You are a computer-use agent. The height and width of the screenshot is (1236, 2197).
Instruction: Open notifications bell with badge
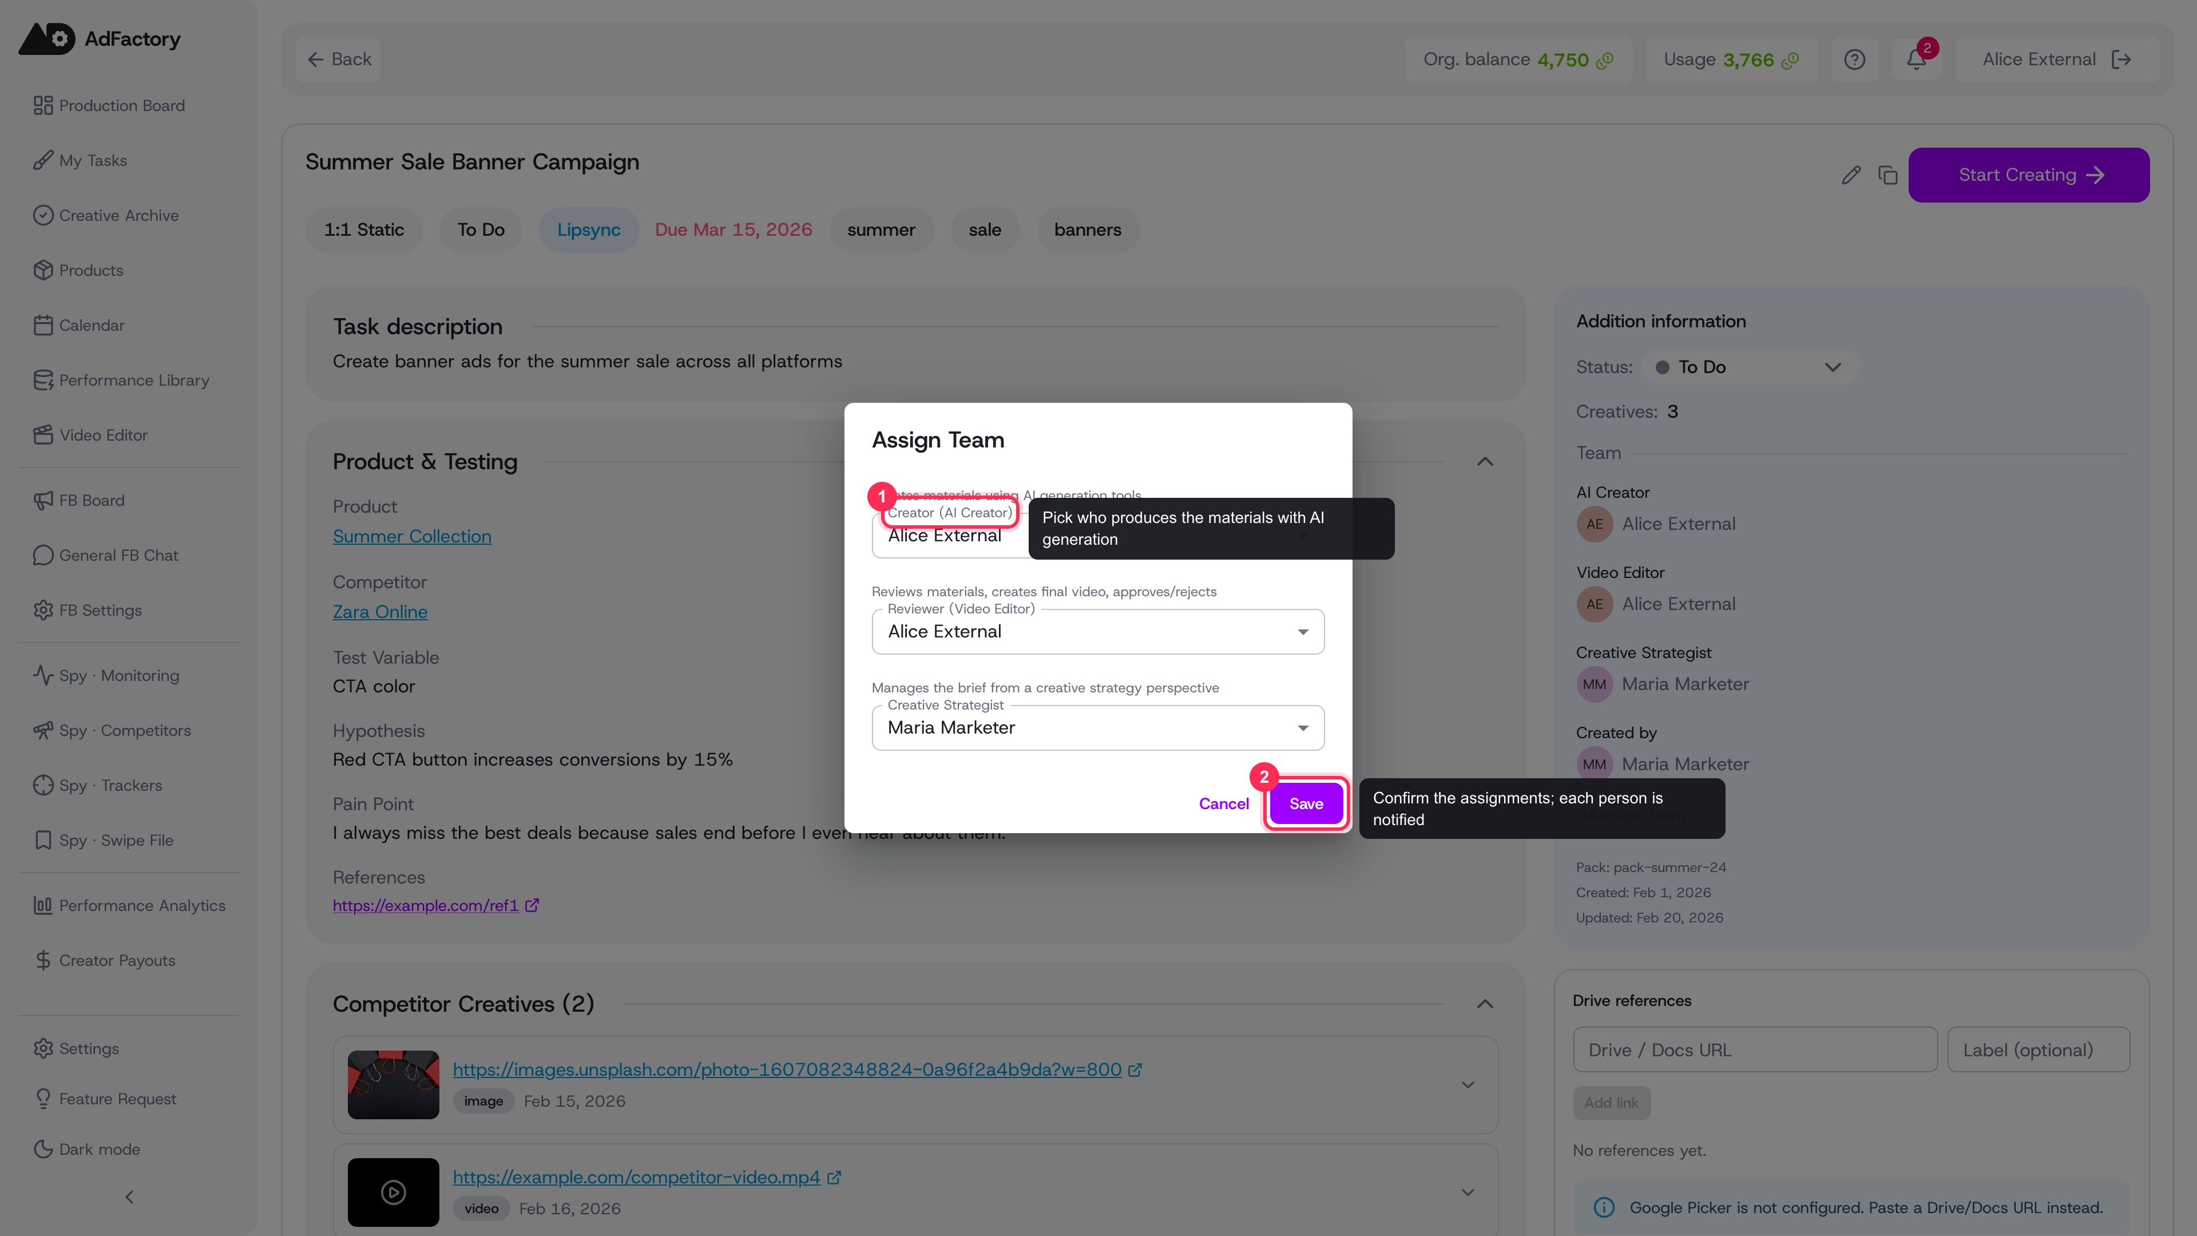click(x=1917, y=60)
